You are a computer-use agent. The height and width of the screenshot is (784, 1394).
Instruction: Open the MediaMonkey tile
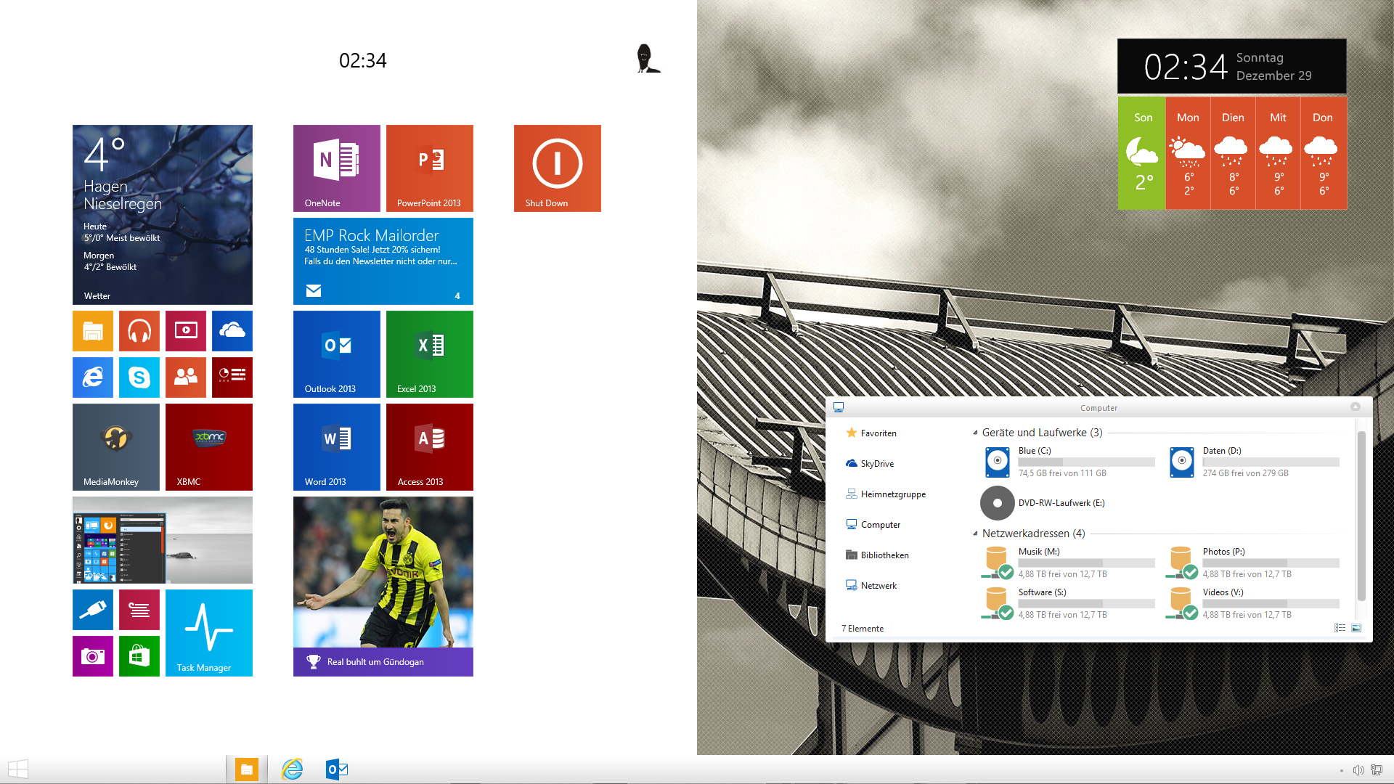pos(115,446)
